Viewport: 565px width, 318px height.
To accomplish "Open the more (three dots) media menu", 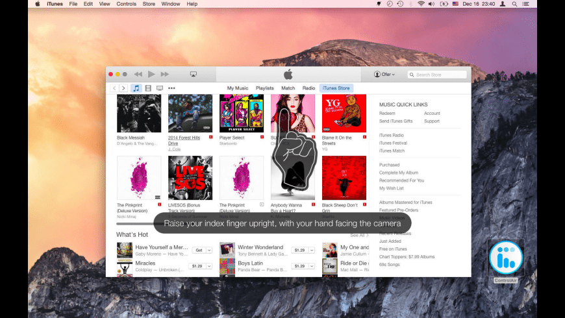I will click(171, 88).
